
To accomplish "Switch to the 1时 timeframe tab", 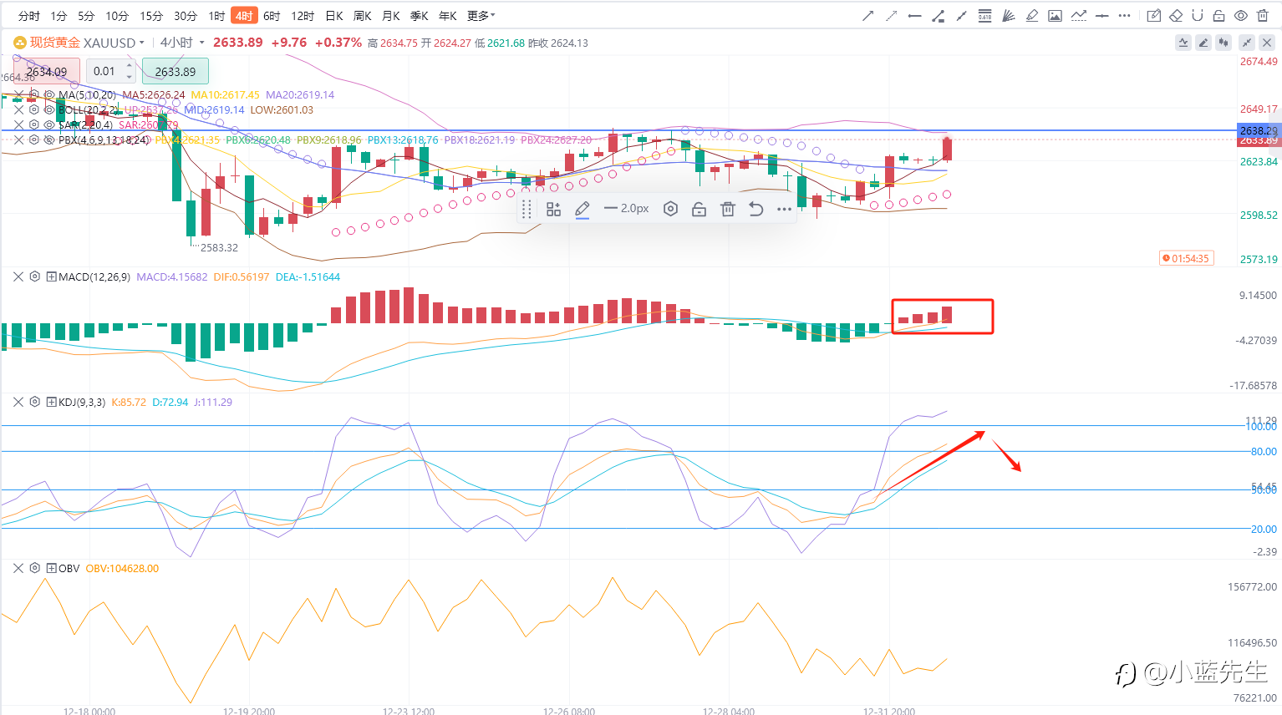I will click(216, 16).
